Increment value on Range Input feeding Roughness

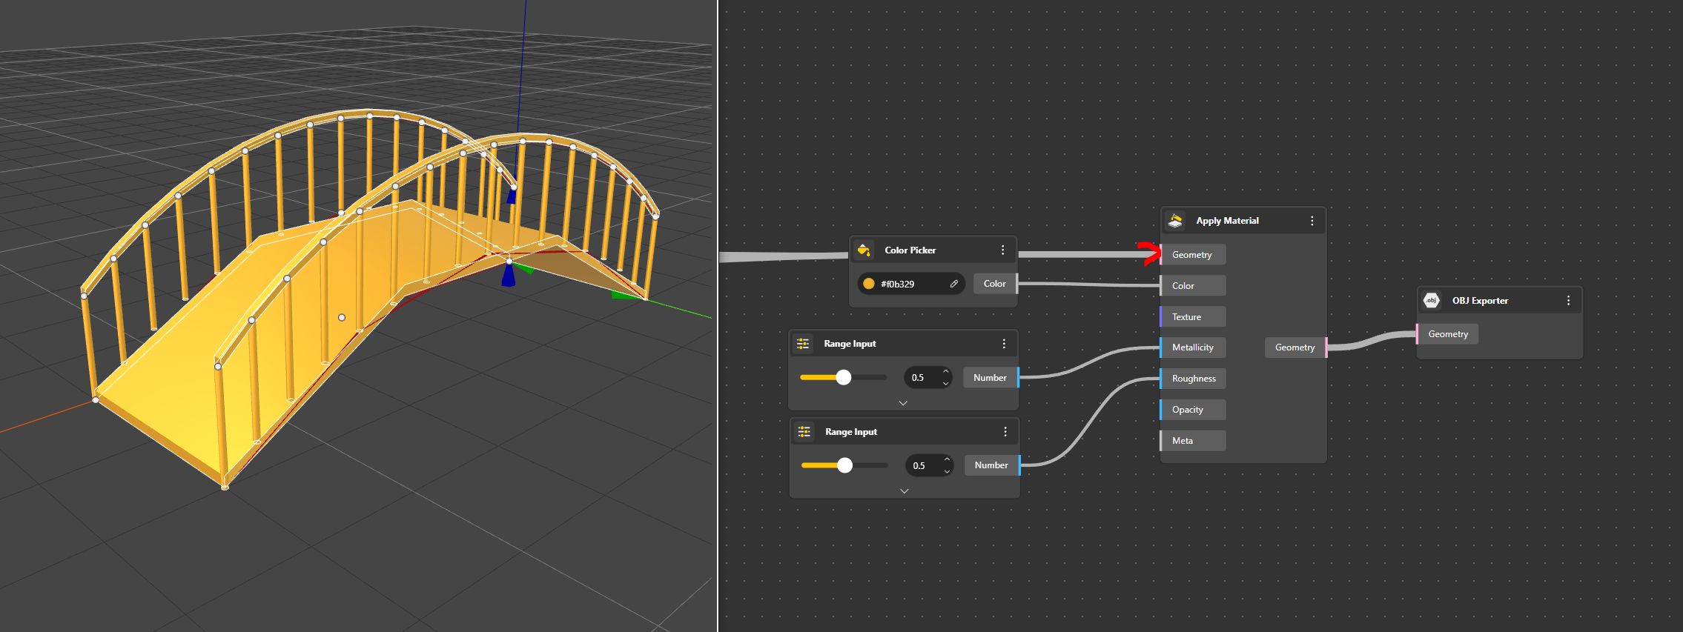[x=948, y=460]
